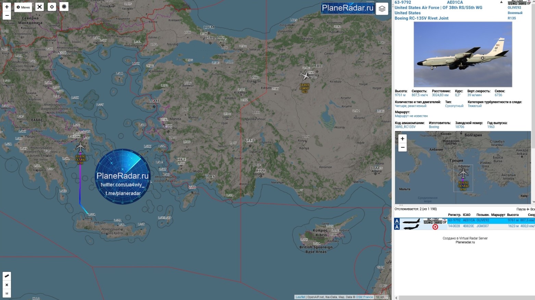Click serial number value 18706
This screenshot has height=300, width=535.
coord(460,127)
